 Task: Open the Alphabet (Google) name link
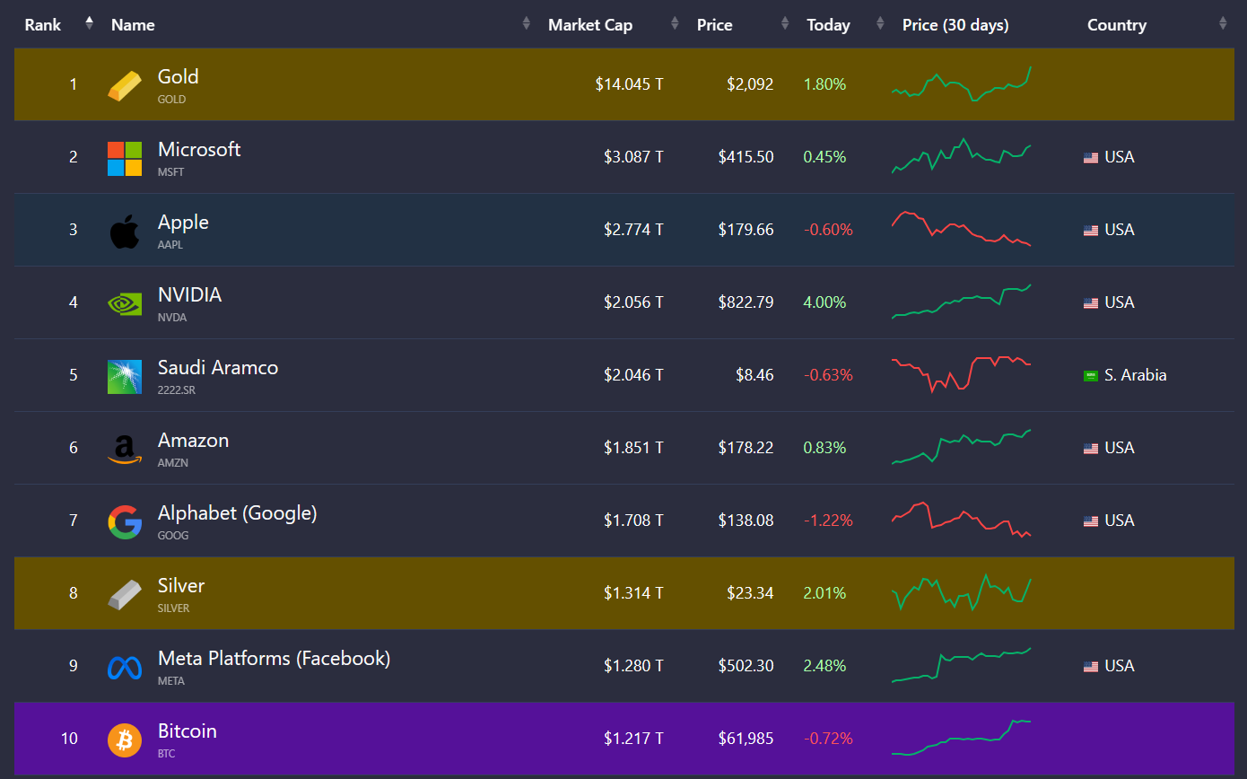pos(237,513)
